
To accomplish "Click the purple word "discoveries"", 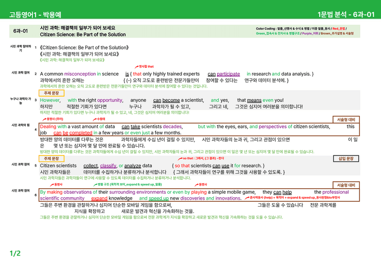I will tap(192, 198).
